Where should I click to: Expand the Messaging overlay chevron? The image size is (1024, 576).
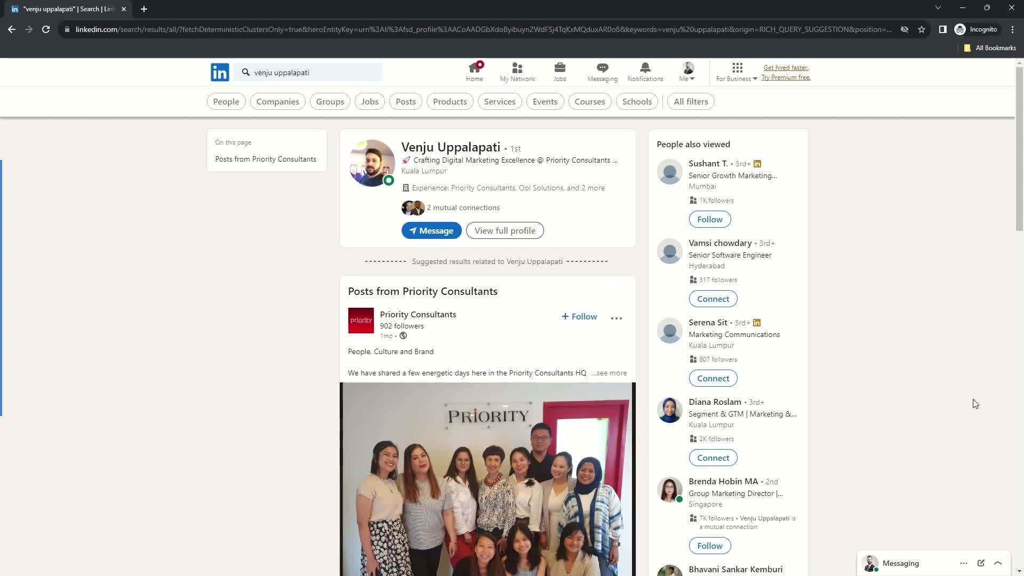[x=998, y=563]
